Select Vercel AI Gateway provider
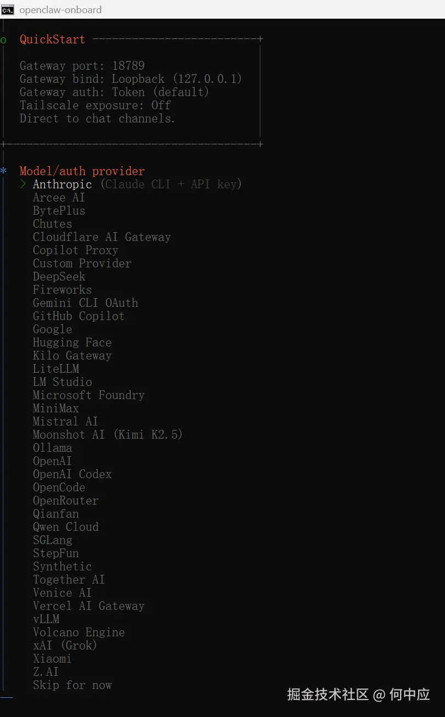445x717 pixels. (x=88, y=606)
